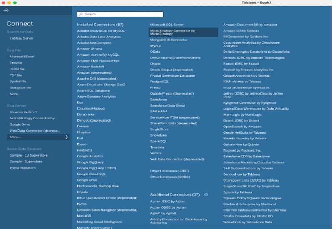Open Sample - Superstore saved data source

(x=26, y=162)
